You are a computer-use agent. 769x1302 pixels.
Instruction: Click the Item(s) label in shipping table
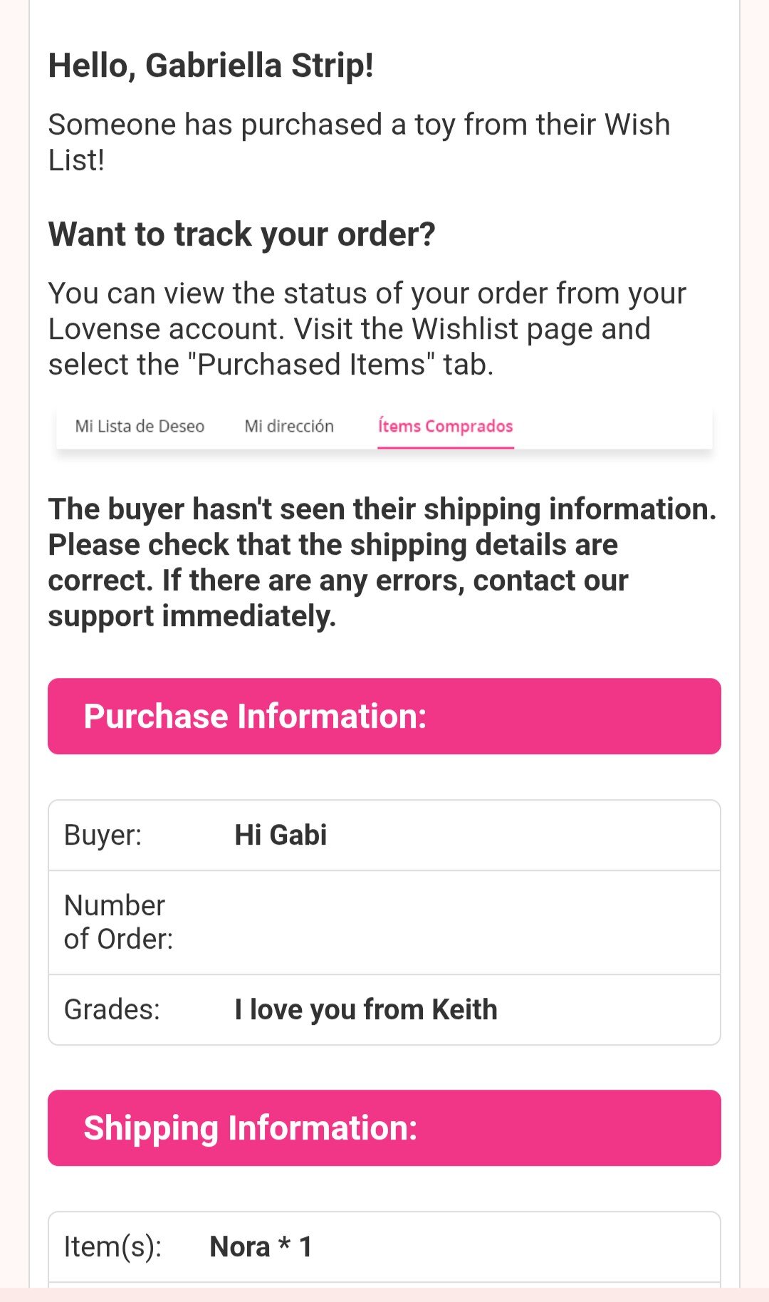(x=113, y=1246)
